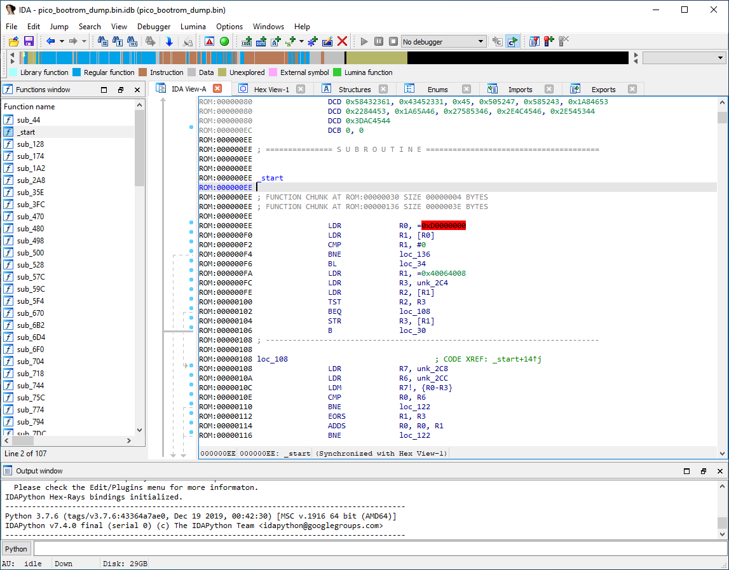The height and width of the screenshot is (570, 729).
Task: Open the No debugger dropdown
Action: [444, 41]
